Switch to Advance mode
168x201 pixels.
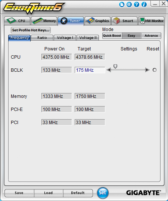(x=151, y=35)
